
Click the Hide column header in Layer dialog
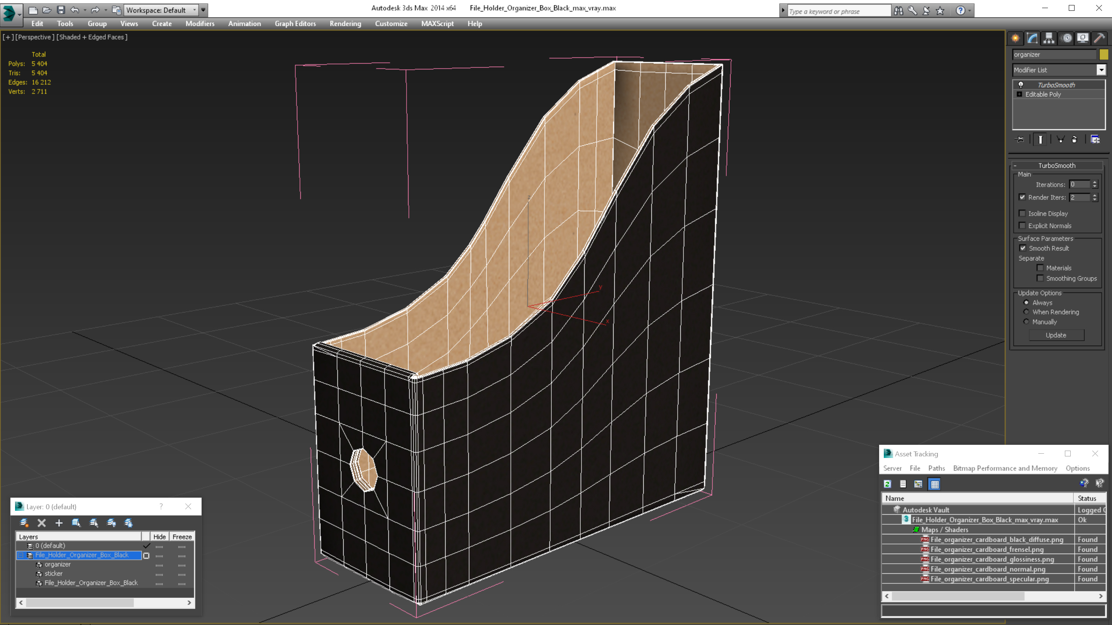(159, 537)
